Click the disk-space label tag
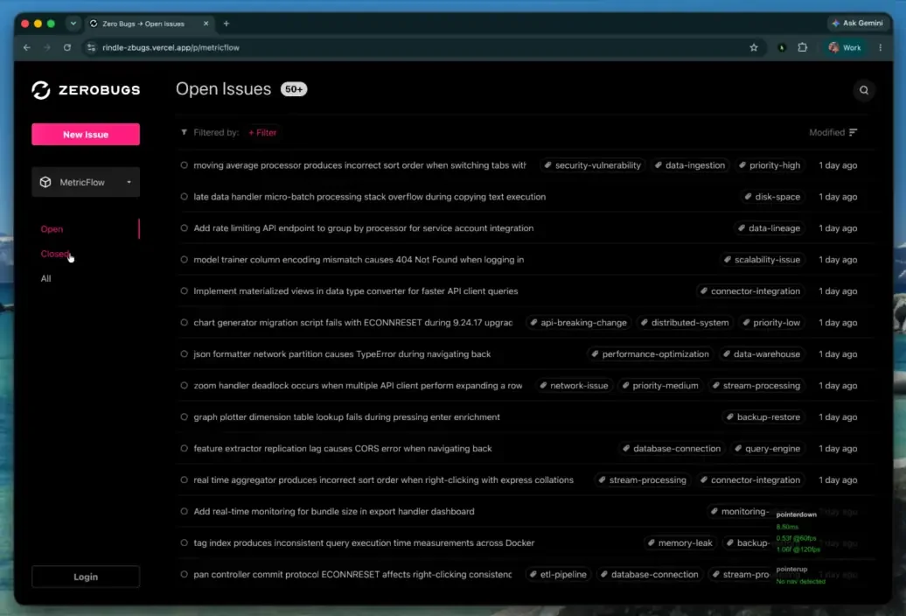 pyautogui.click(x=772, y=197)
